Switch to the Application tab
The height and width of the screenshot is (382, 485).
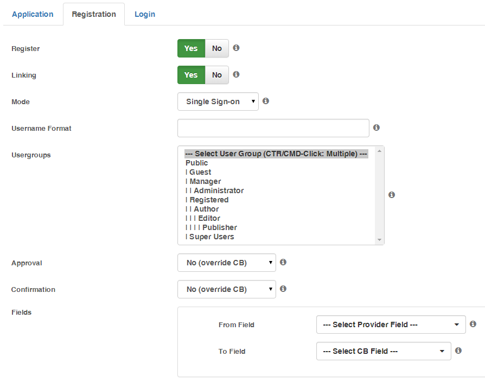point(33,14)
